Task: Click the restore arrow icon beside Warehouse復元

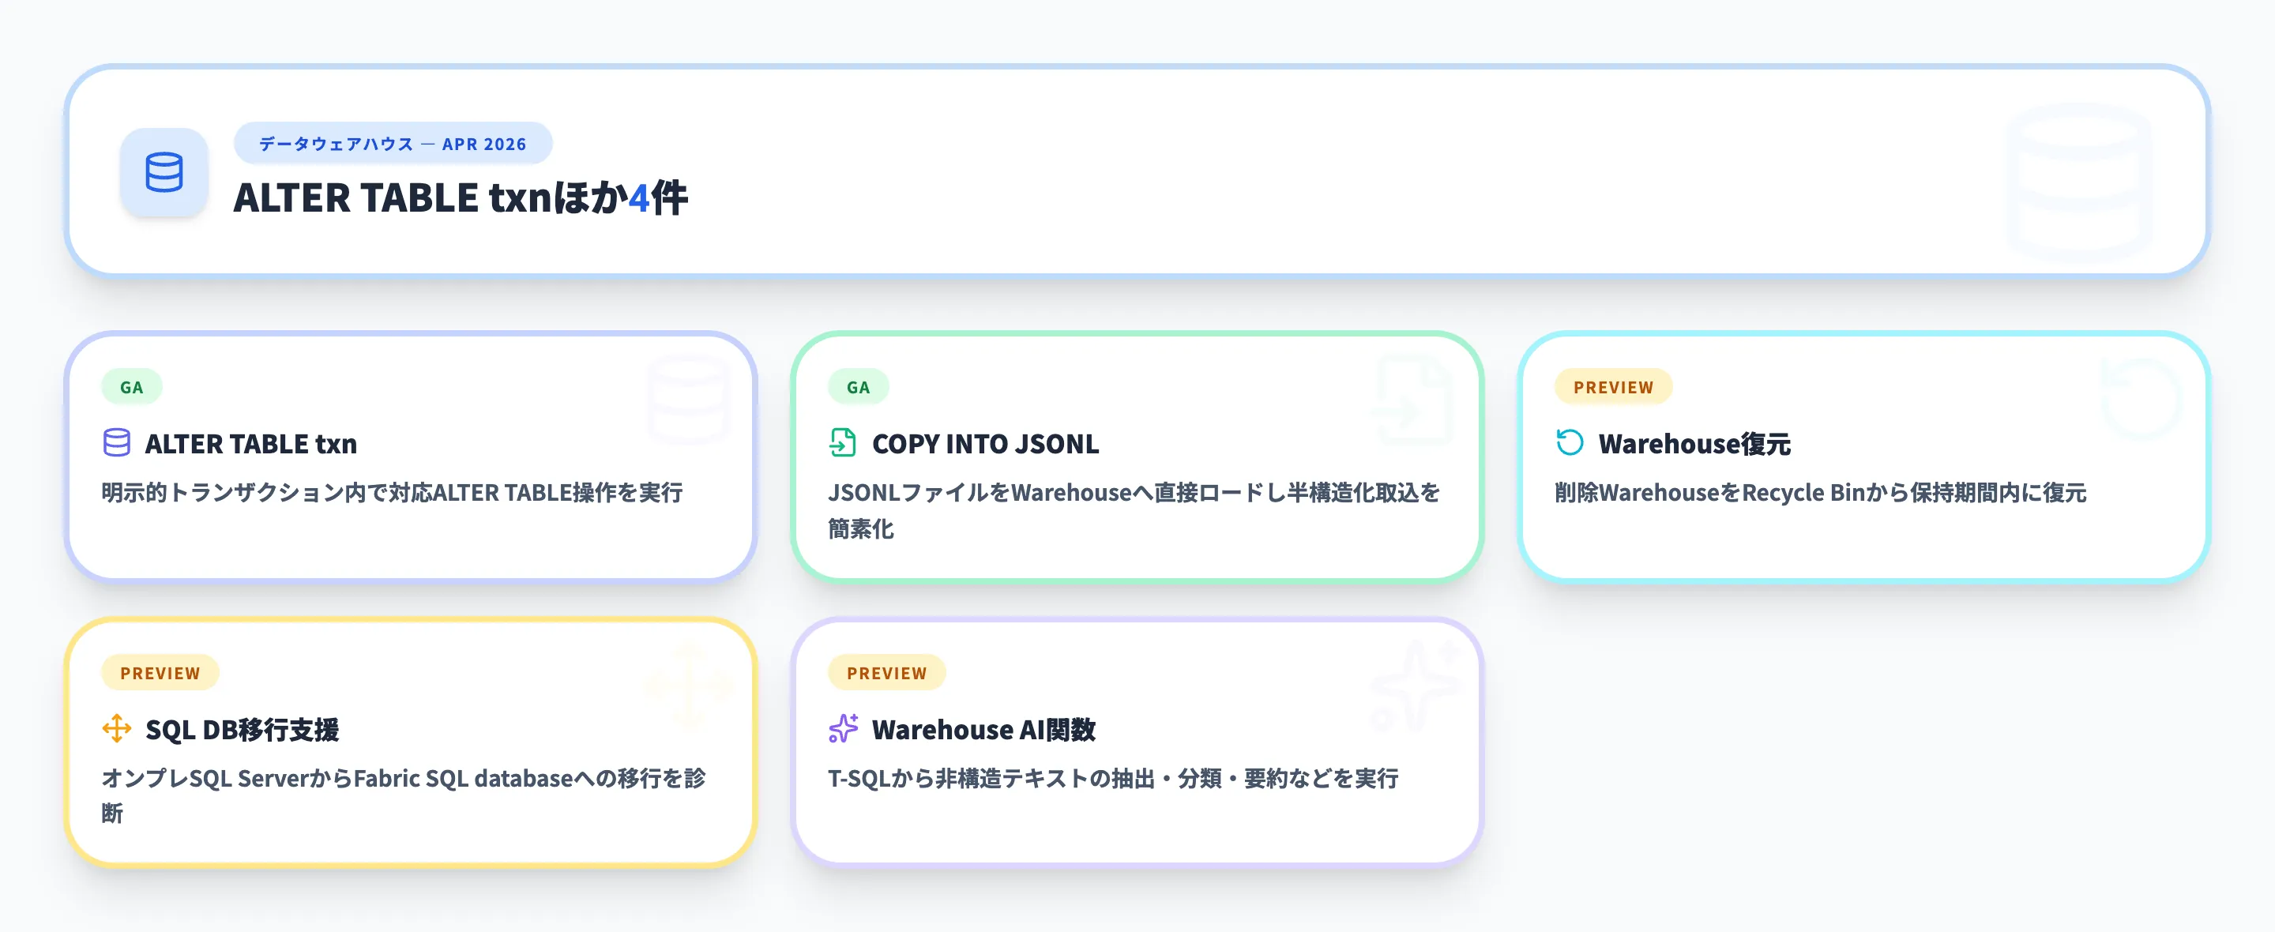Action: pos(1570,442)
